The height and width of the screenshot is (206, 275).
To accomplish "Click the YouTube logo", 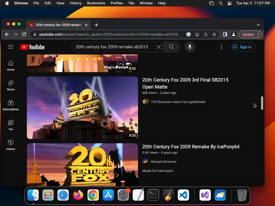I will [x=32, y=47].
